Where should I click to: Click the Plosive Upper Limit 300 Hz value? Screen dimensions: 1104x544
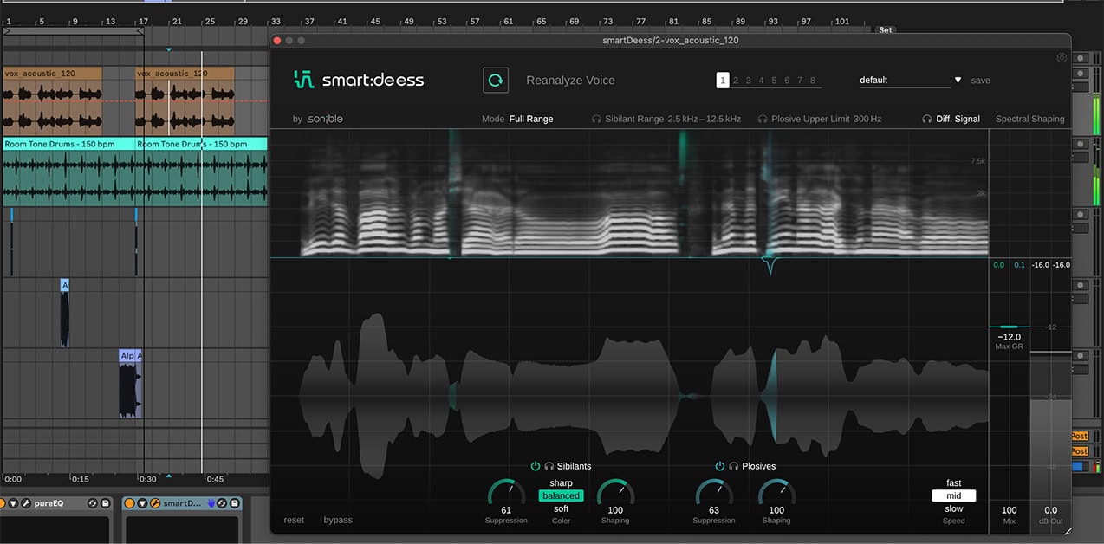[x=867, y=119]
